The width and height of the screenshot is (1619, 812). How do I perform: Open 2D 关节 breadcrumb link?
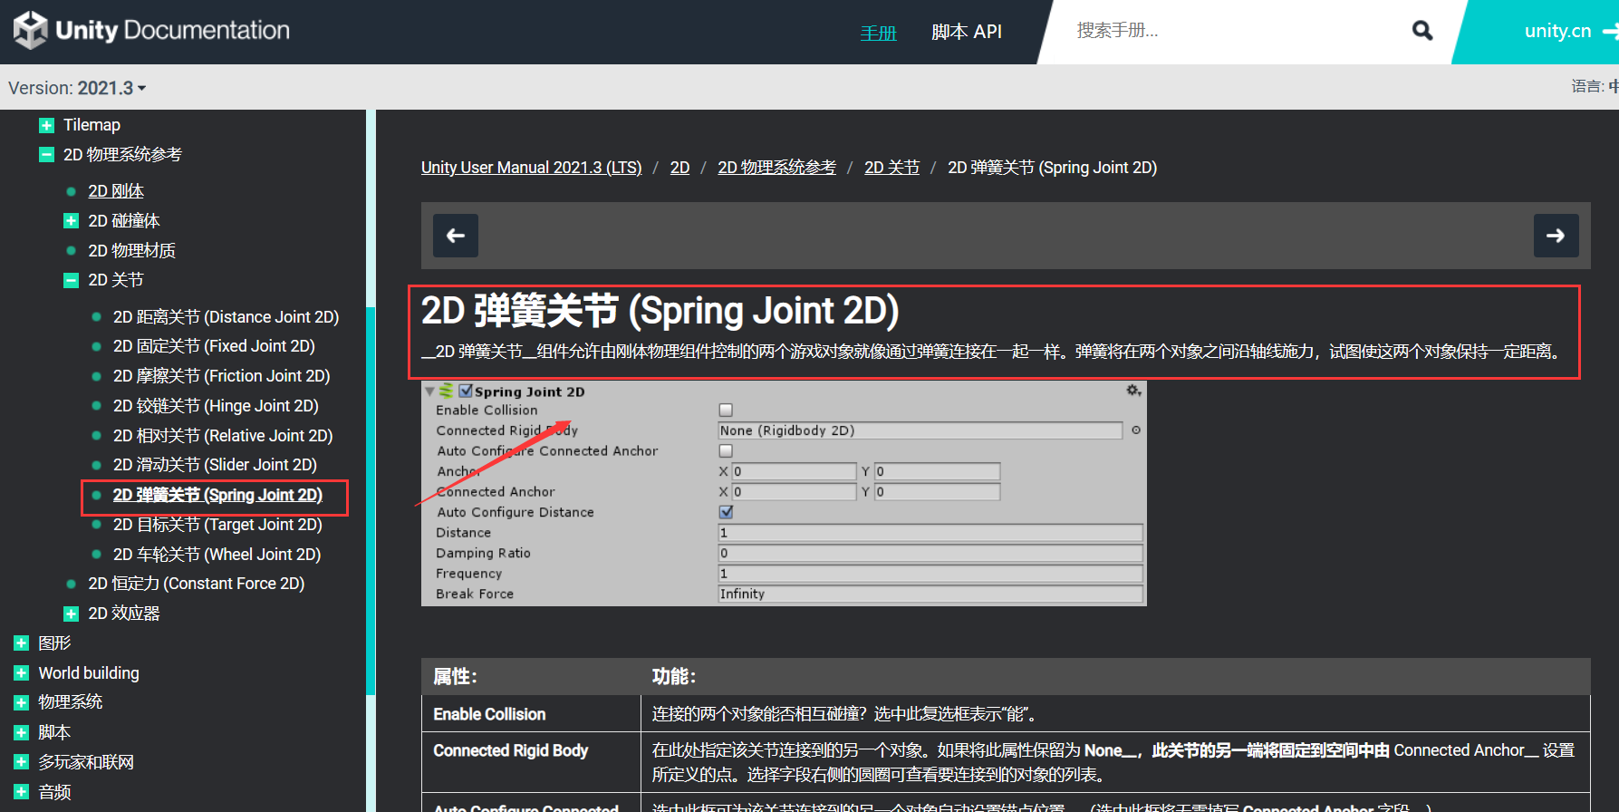892,168
